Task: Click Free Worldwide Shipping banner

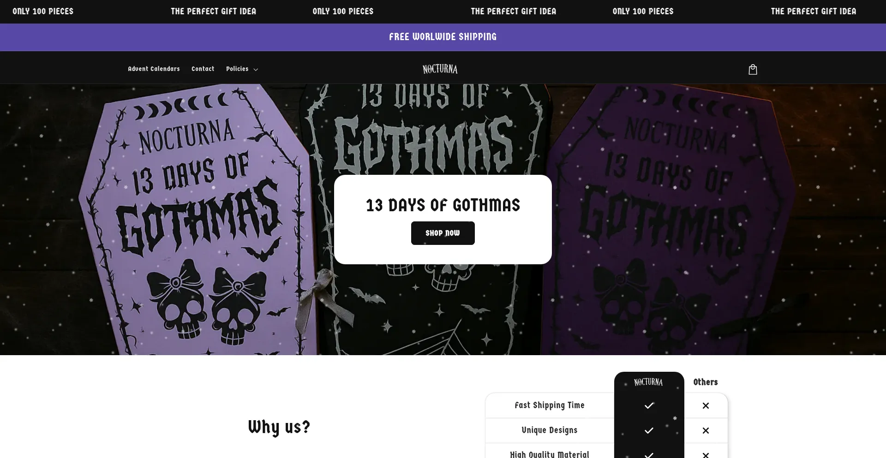Action: [x=443, y=37]
